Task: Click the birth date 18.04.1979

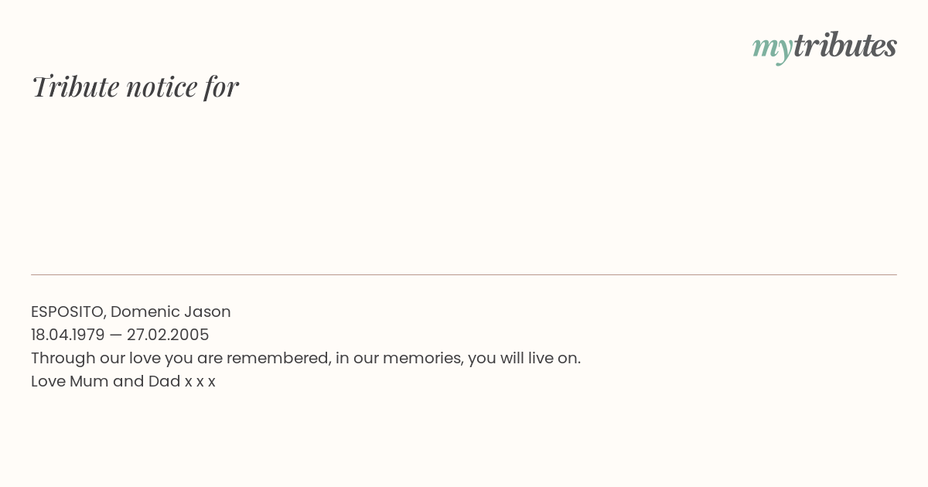Action: pyautogui.click(x=68, y=335)
